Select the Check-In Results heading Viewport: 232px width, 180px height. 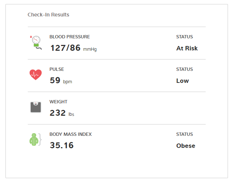48,15
